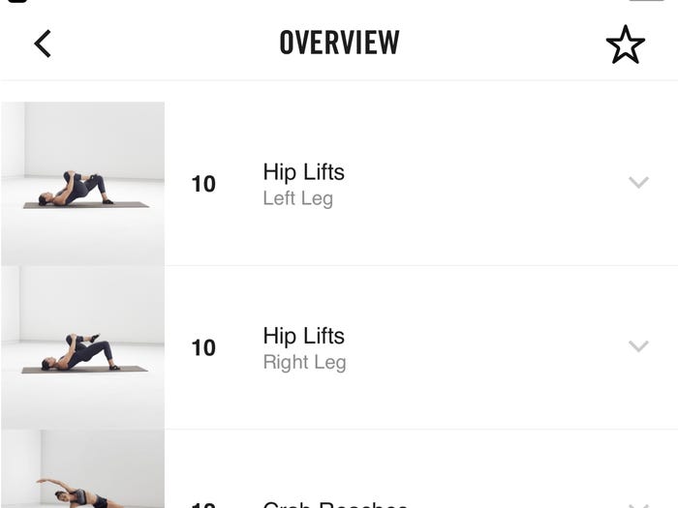
Task: Tap the OVERVIEW header title
Action: click(x=339, y=44)
